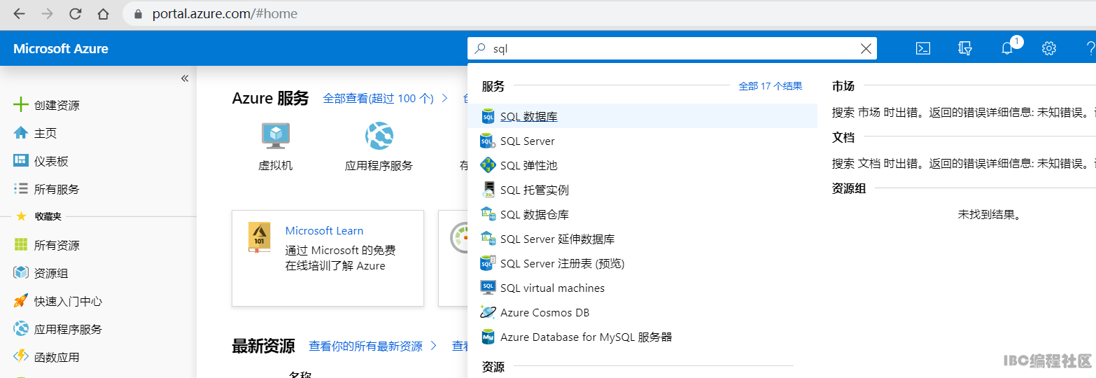Open Azure Cosmos DB icon
Viewport: 1096px width, 378px height.
[x=488, y=312]
